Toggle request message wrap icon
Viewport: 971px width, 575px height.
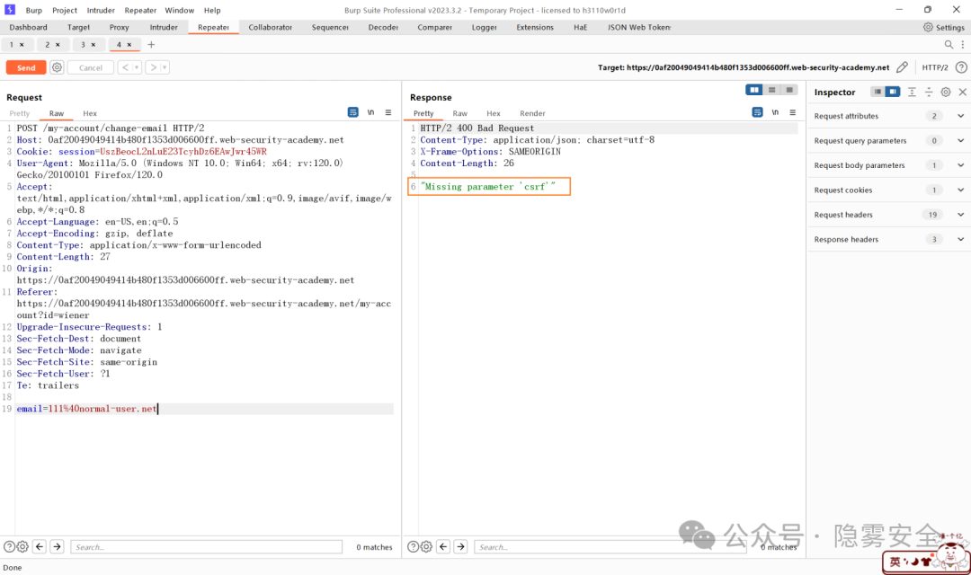coord(353,112)
